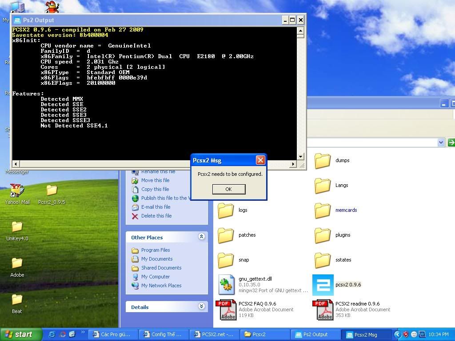Launch Internet Explorer from Quick Launch
The width and height of the screenshot is (455, 341).
pos(52,334)
